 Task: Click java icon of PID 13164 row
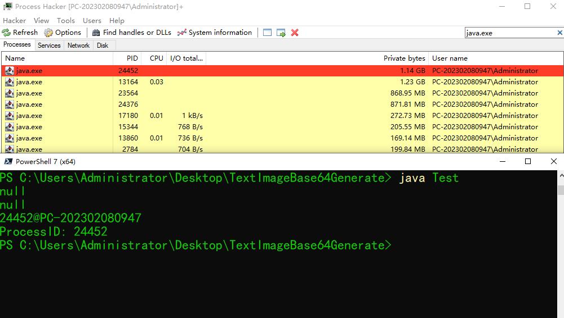pos(10,81)
